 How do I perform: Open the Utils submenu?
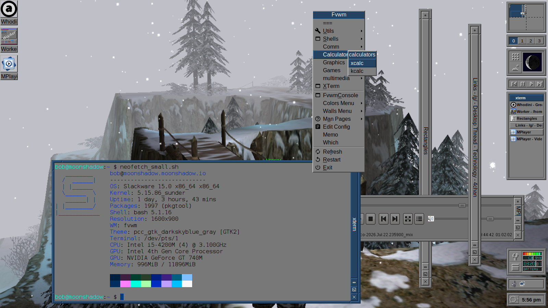[x=339, y=31]
